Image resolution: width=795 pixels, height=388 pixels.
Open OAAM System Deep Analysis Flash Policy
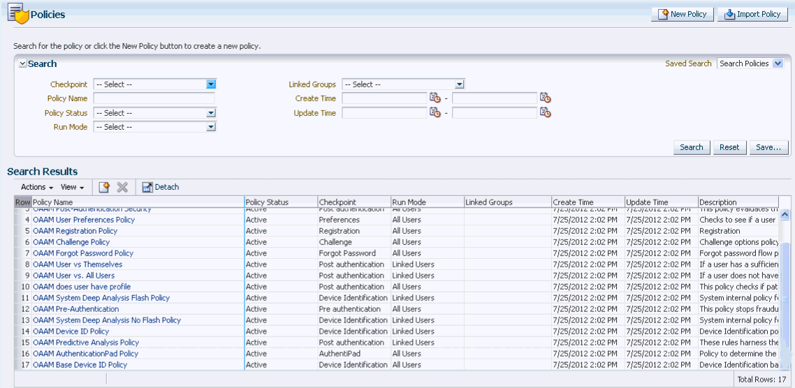pos(101,298)
